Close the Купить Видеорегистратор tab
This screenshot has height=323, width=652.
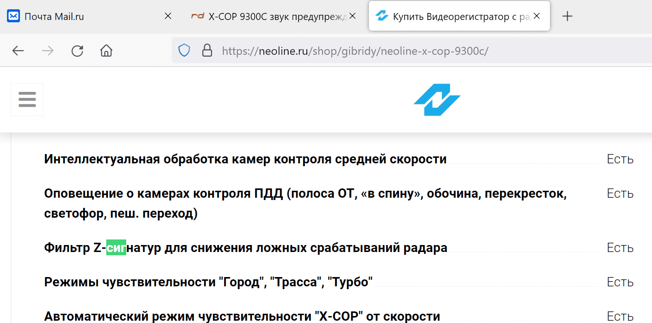pyautogui.click(x=536, y=16)
